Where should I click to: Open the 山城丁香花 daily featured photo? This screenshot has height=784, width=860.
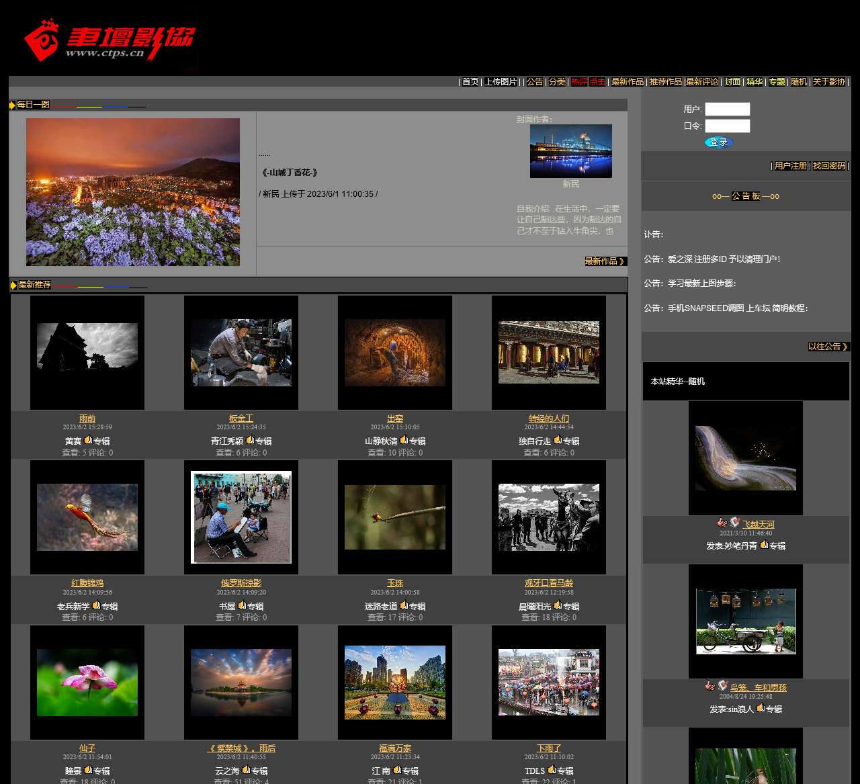click(133, 192)
